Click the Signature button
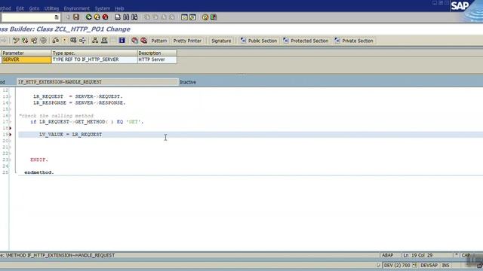The height and width of the screenshot is (271, 483). pos(221,41)
